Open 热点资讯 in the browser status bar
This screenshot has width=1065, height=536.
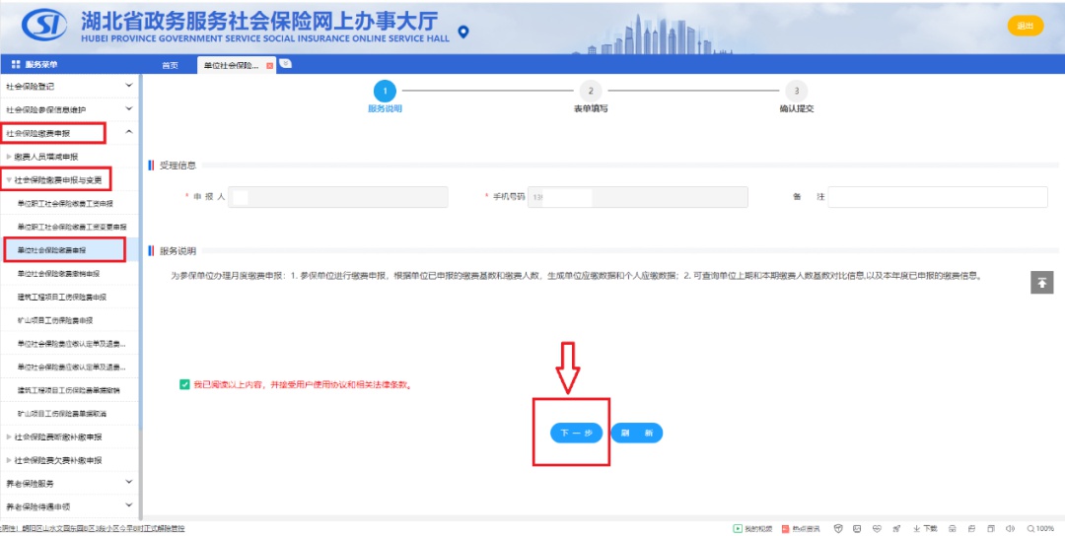tap(801, 528)
